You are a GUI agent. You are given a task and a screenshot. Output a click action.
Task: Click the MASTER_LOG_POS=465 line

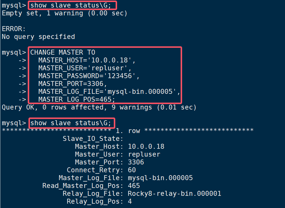click(x=77, y=99)
